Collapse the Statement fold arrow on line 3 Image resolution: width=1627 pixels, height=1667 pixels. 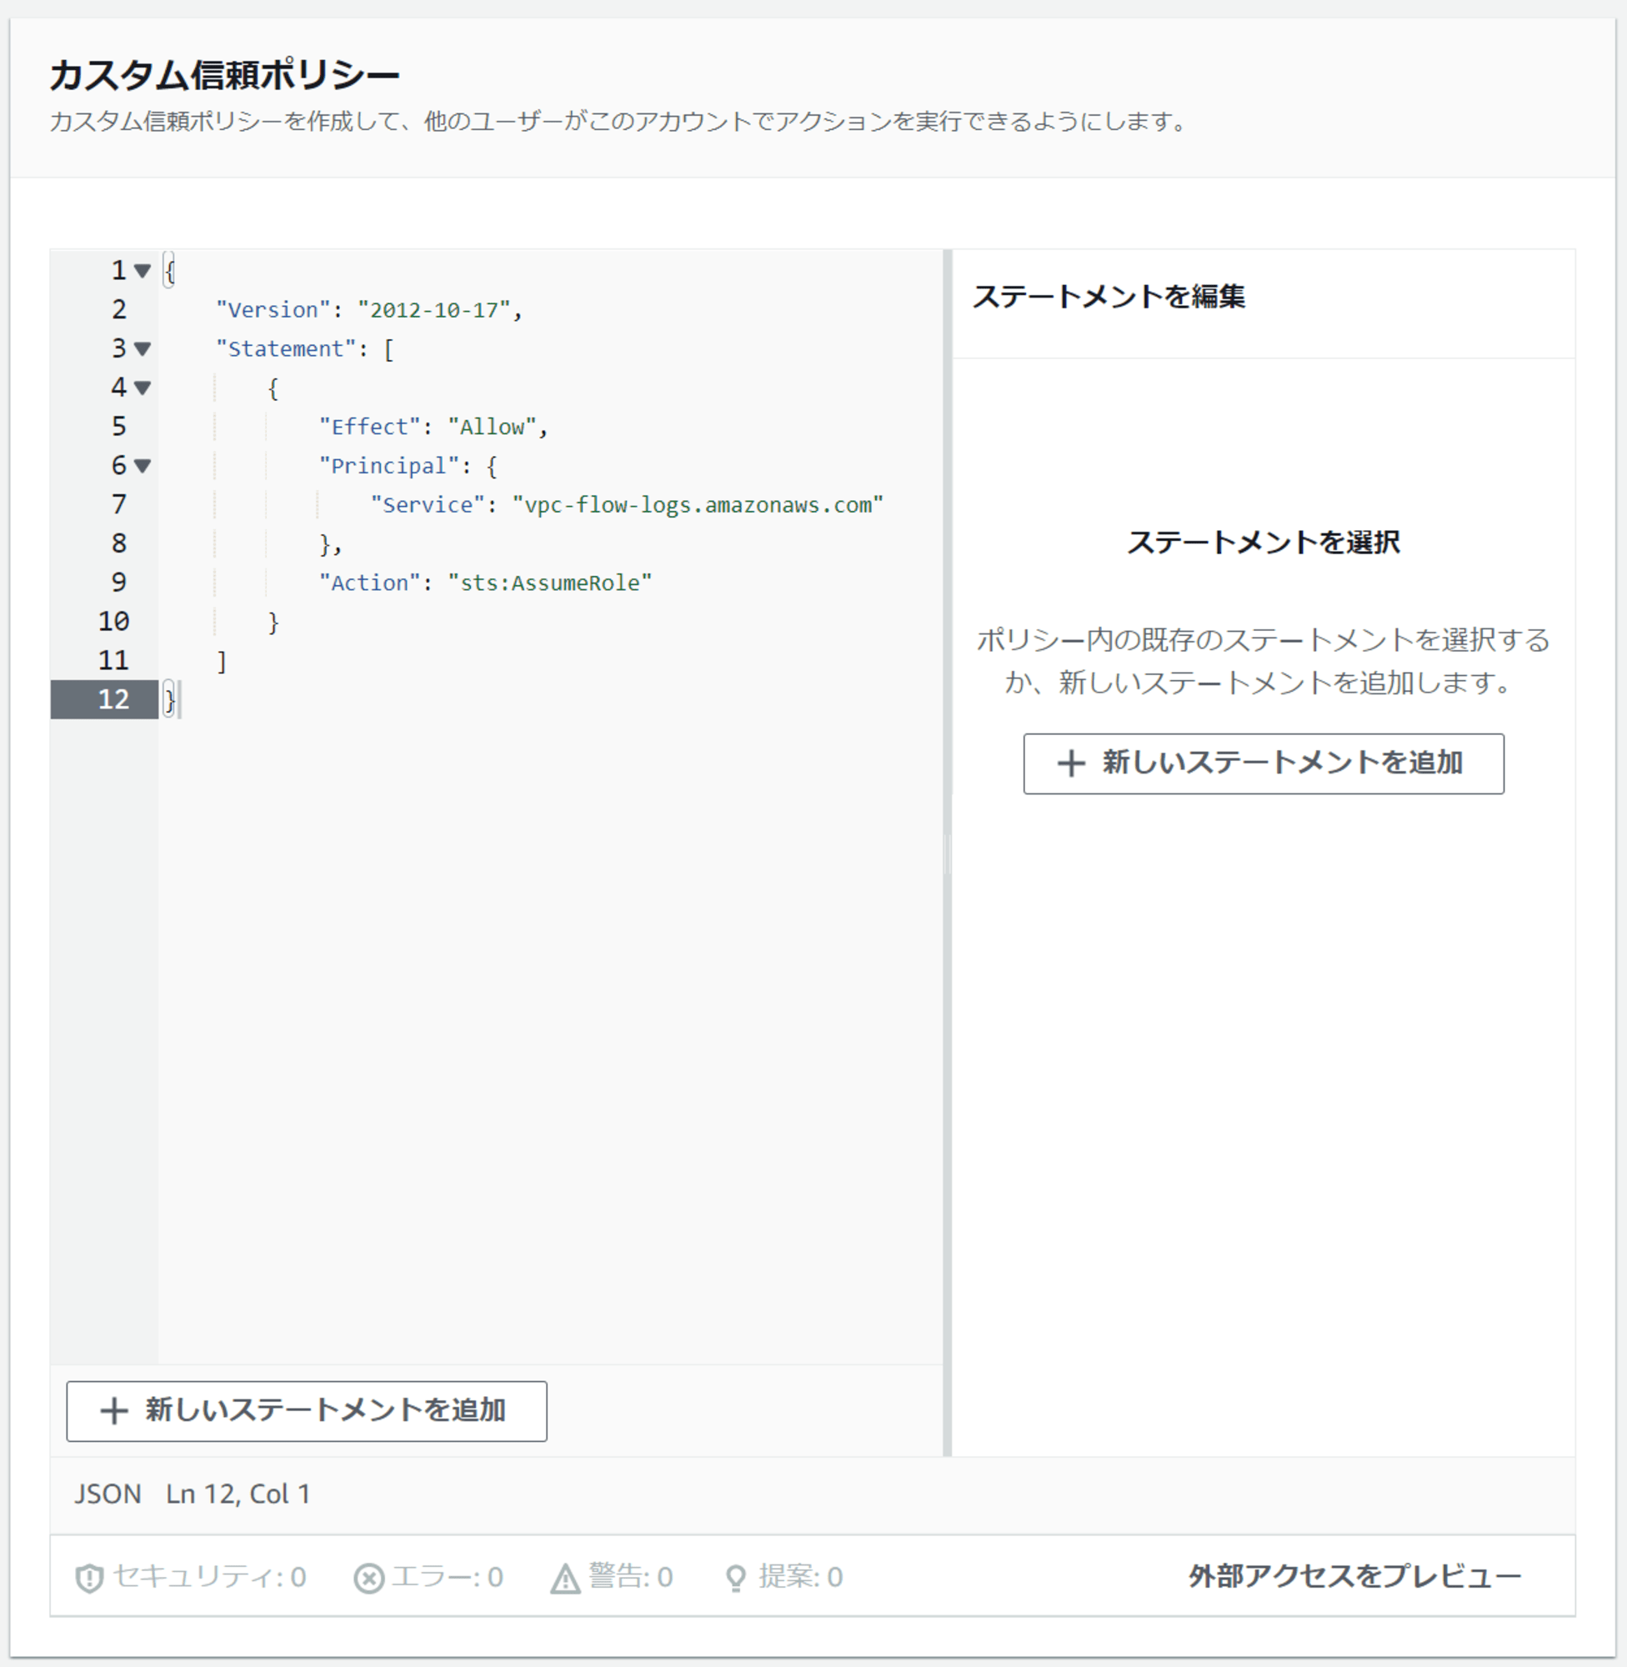pos(143,348)
